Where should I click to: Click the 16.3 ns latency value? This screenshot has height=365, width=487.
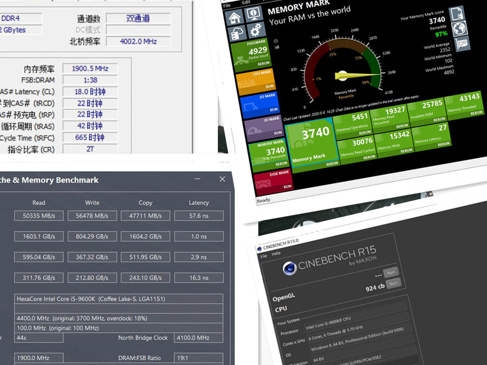(199, 278)
